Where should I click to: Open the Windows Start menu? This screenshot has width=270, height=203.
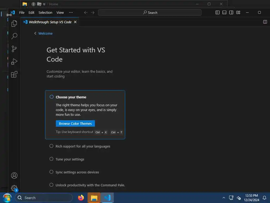tap(7, 198)
